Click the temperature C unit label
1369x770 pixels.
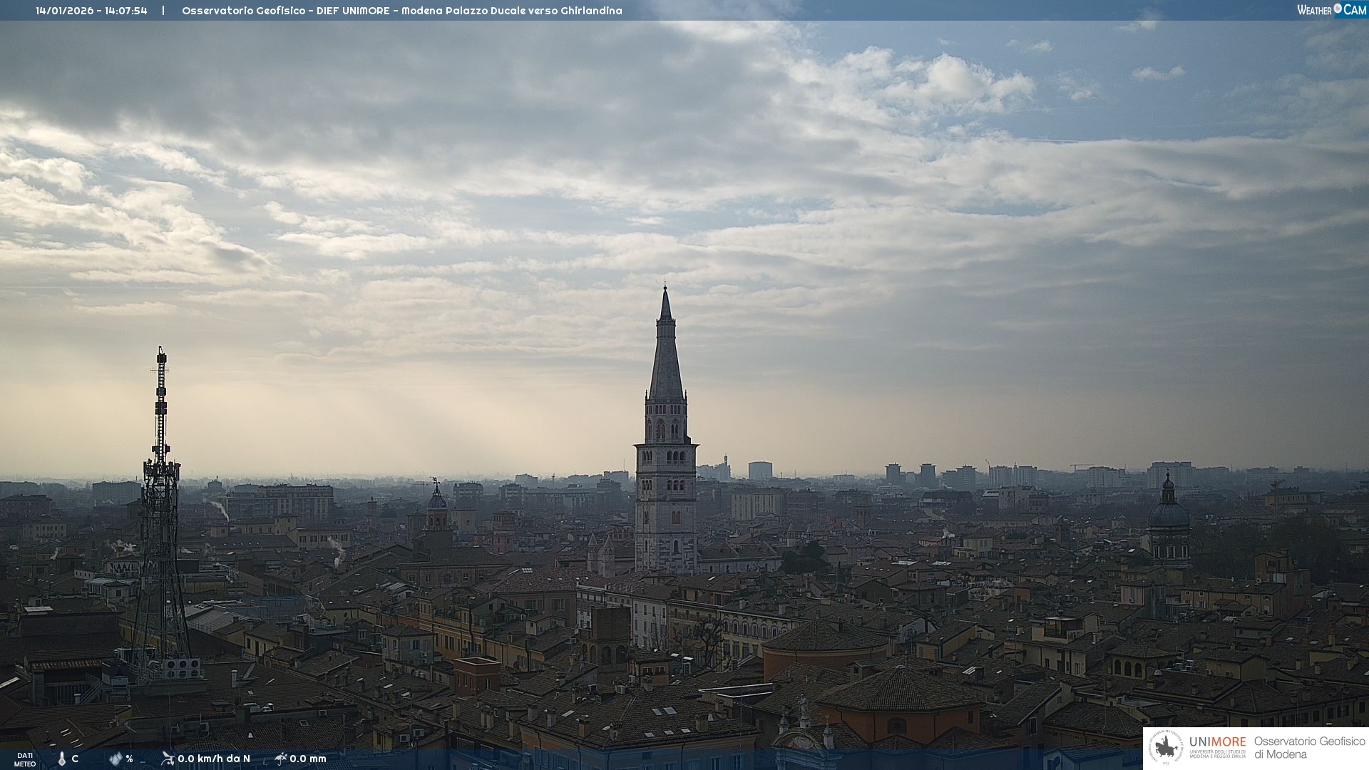(75, 759)
